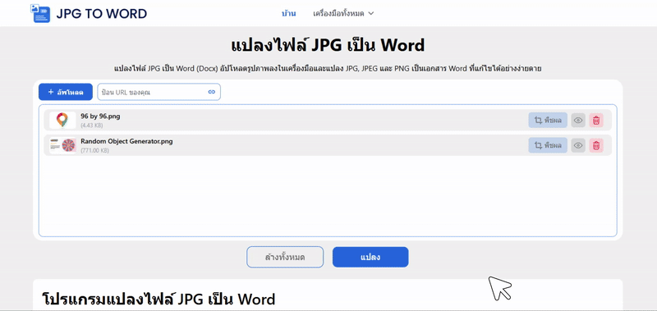The height and width of the screenshot is (311, 657).
Task: Click the link icon in URL field
Action: point(212,92)
